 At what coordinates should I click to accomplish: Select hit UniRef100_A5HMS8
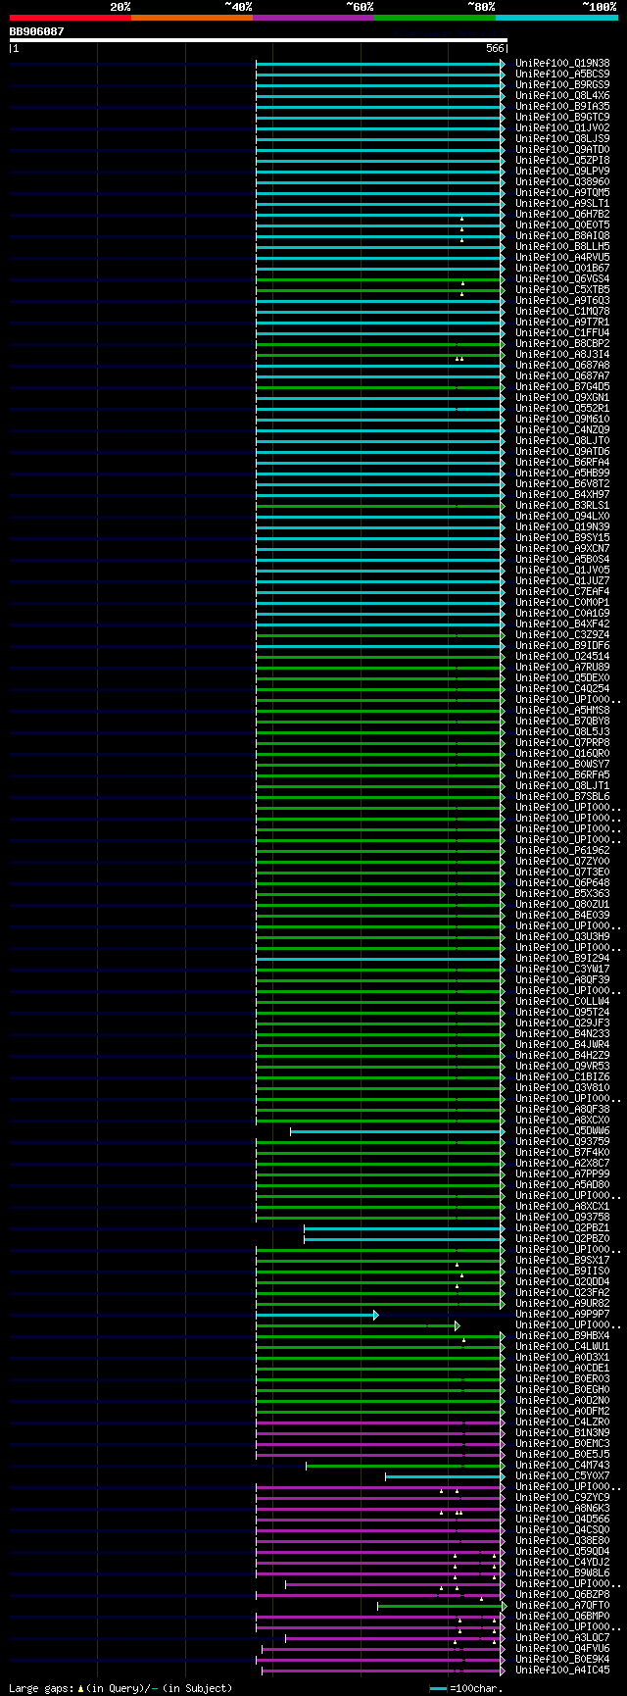(562, 710)
